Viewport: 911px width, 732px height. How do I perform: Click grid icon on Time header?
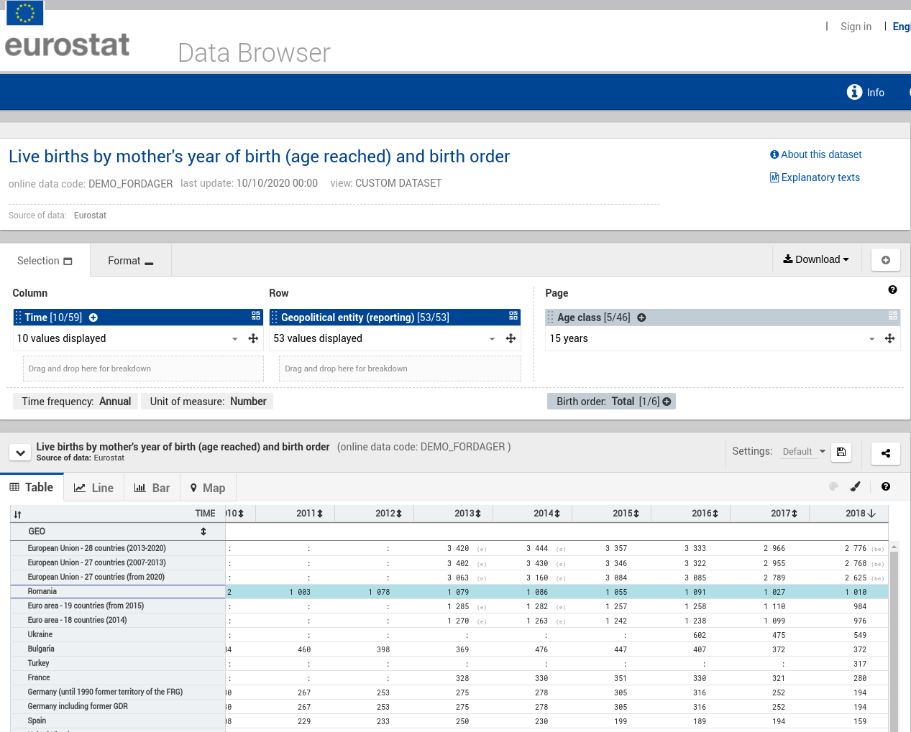[x=256, y=316]
